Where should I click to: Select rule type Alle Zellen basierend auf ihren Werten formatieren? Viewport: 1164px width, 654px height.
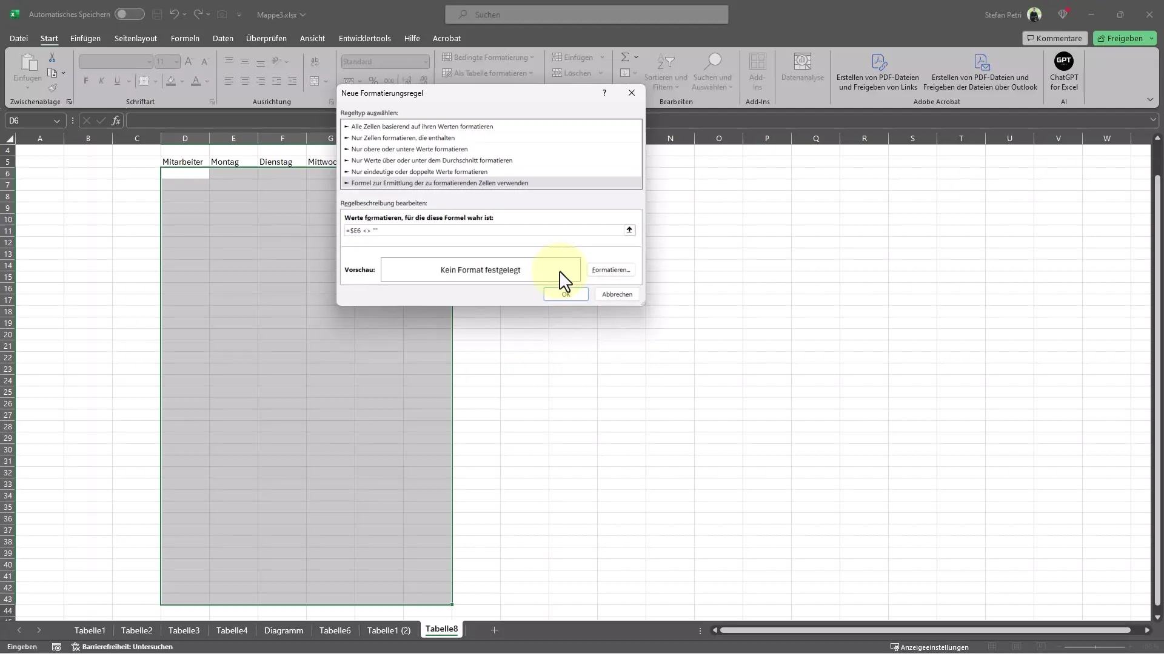(x=491, y=127)
